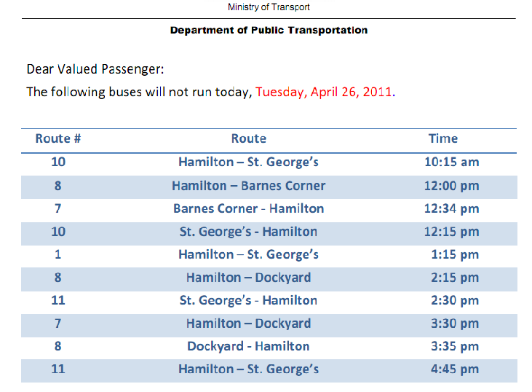Select the 12:00 pm time cell
This screenshot has width=532, height=392.
tap(451, 185)
